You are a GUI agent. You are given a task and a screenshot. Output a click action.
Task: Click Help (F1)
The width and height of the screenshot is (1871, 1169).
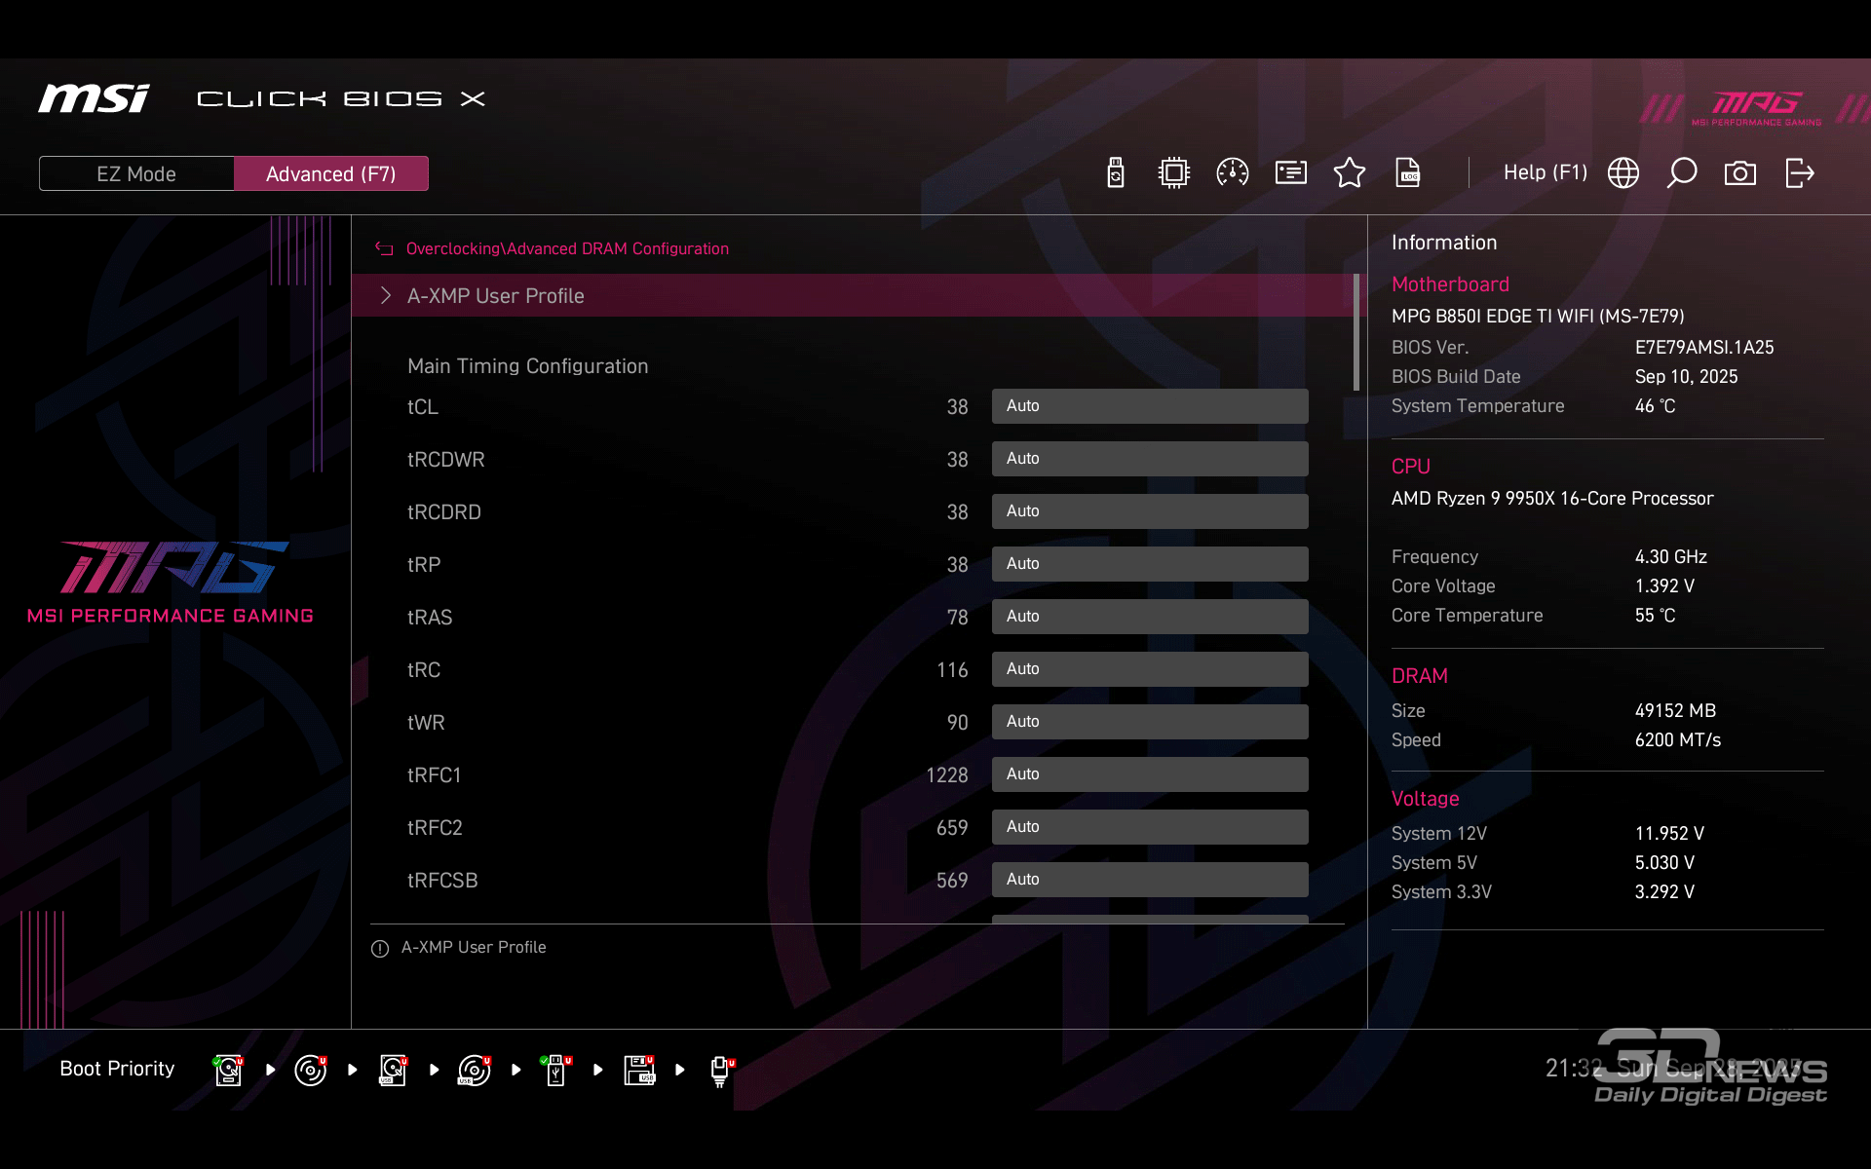(1545, 173)
